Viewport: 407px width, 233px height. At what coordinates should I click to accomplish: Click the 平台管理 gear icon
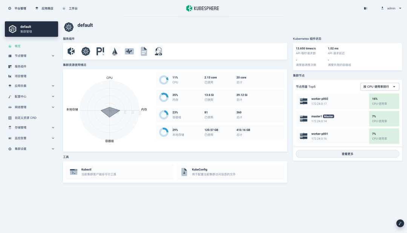(x=9, y=8)
